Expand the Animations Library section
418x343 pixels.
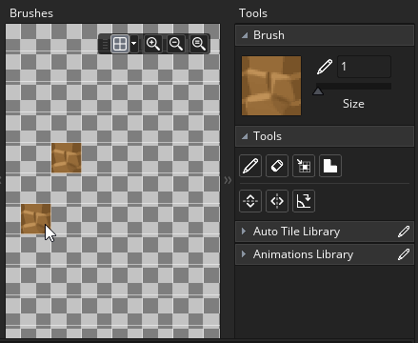244,254
